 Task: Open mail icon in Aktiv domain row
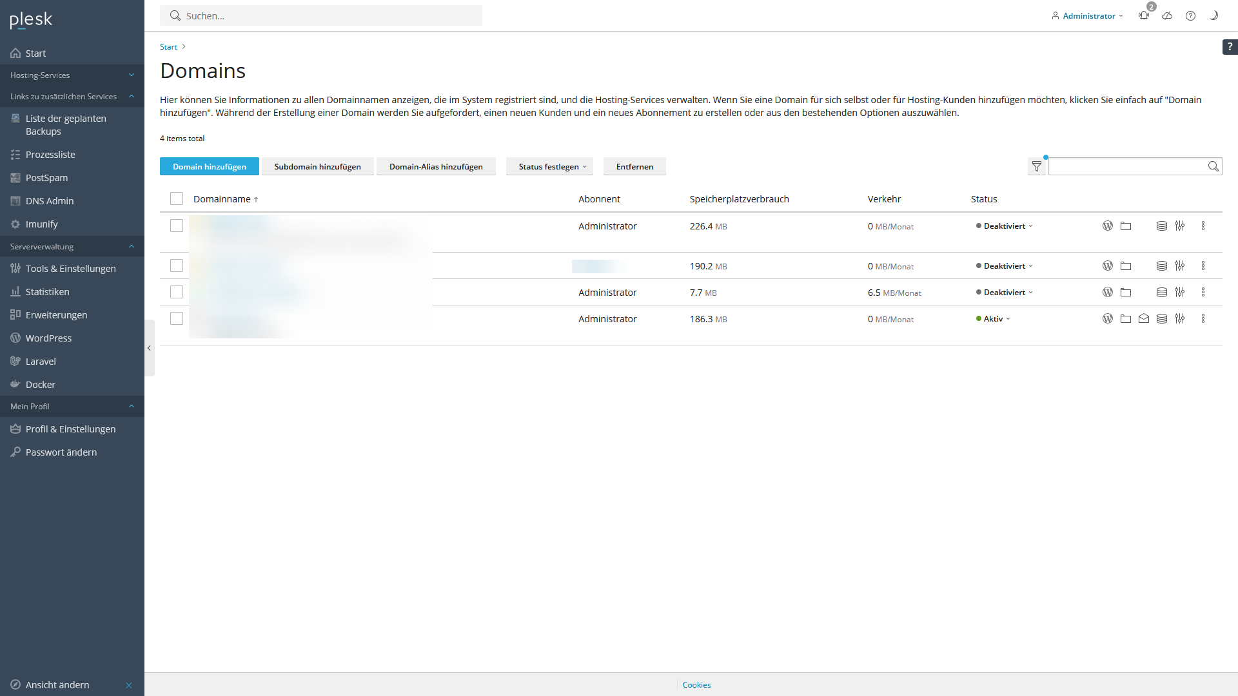1143,318
